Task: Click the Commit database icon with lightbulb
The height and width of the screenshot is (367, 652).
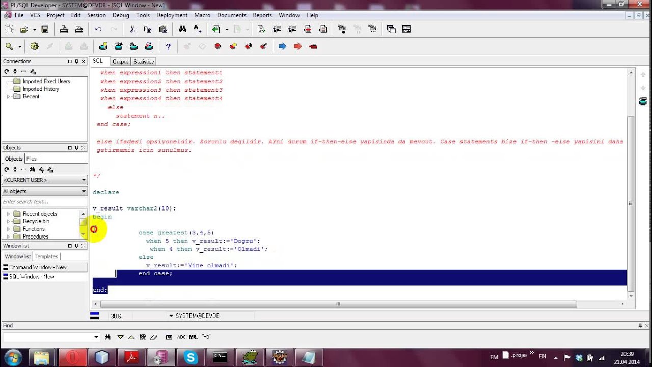Action: click(103, 46)
